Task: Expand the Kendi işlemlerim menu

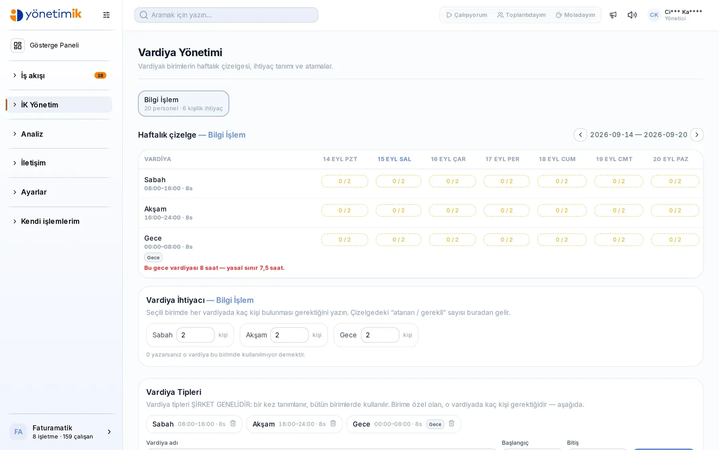Action: tap(59, 221)
